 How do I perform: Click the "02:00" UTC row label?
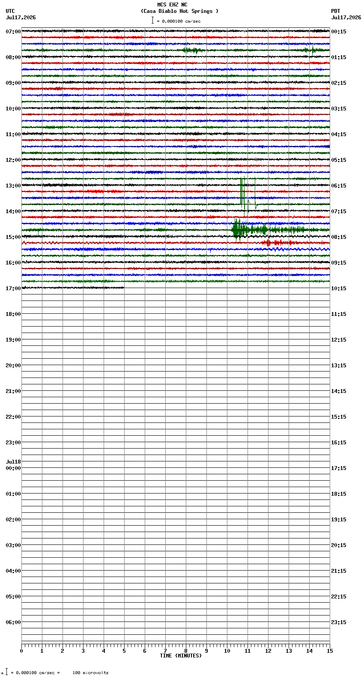[13, 520]
